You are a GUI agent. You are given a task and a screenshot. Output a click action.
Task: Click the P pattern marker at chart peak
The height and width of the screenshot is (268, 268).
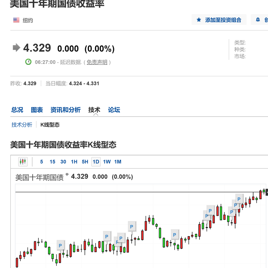click(132, 227)
